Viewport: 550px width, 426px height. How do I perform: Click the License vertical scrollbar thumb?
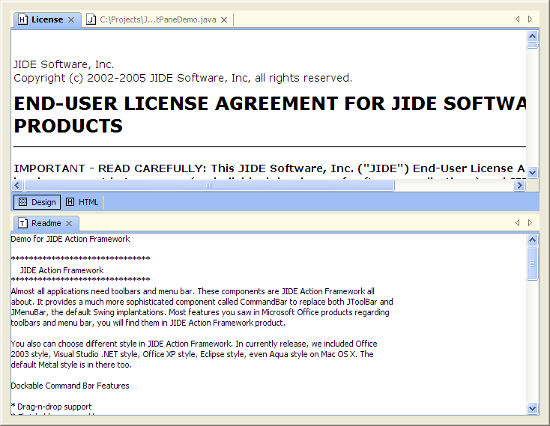point(532,45)
